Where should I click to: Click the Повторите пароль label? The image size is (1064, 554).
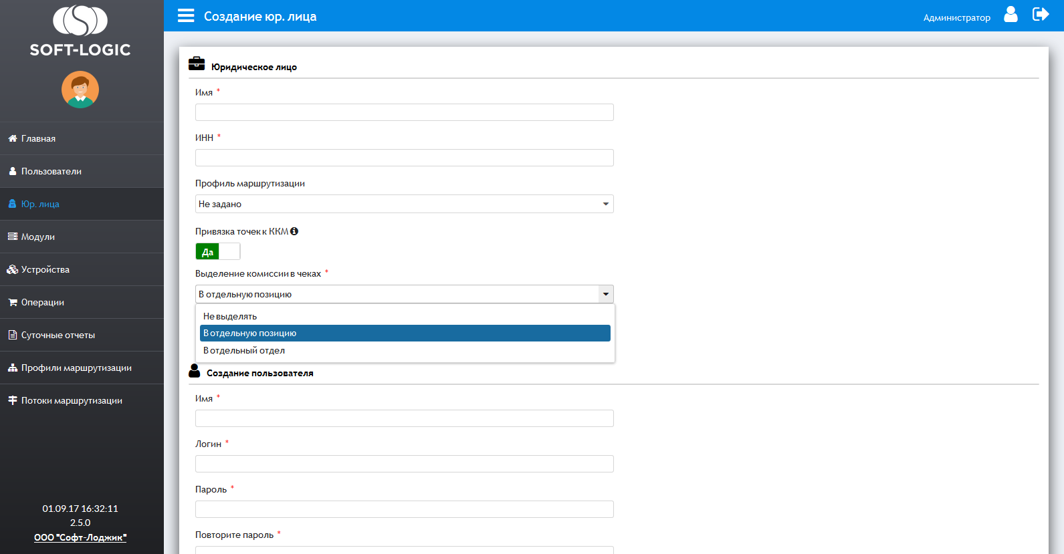(234, 535)
